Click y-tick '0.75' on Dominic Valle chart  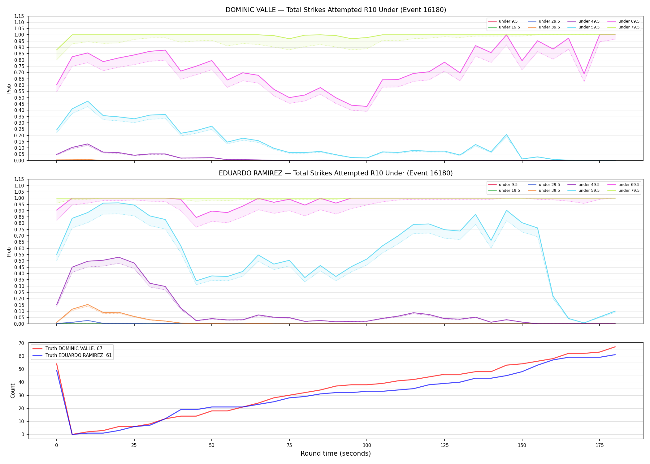[19, 66]
